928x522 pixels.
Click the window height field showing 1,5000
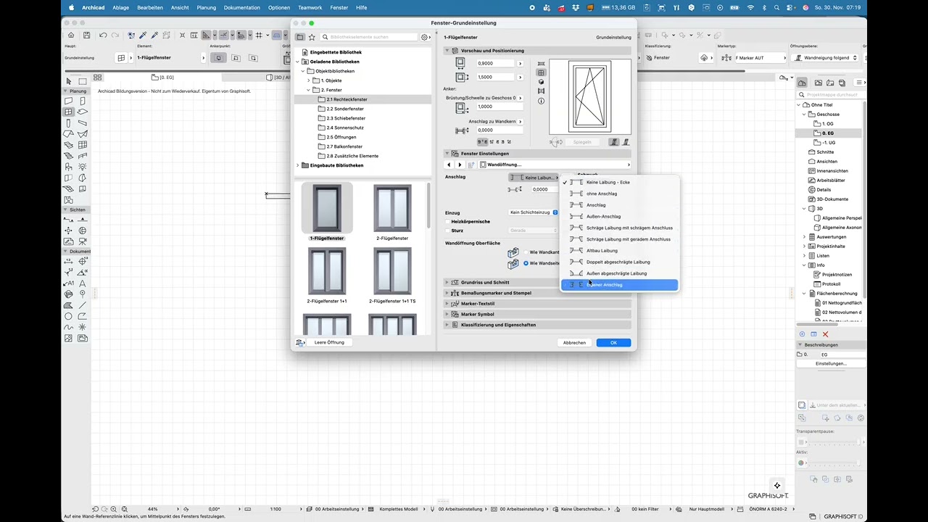[495, 77]
